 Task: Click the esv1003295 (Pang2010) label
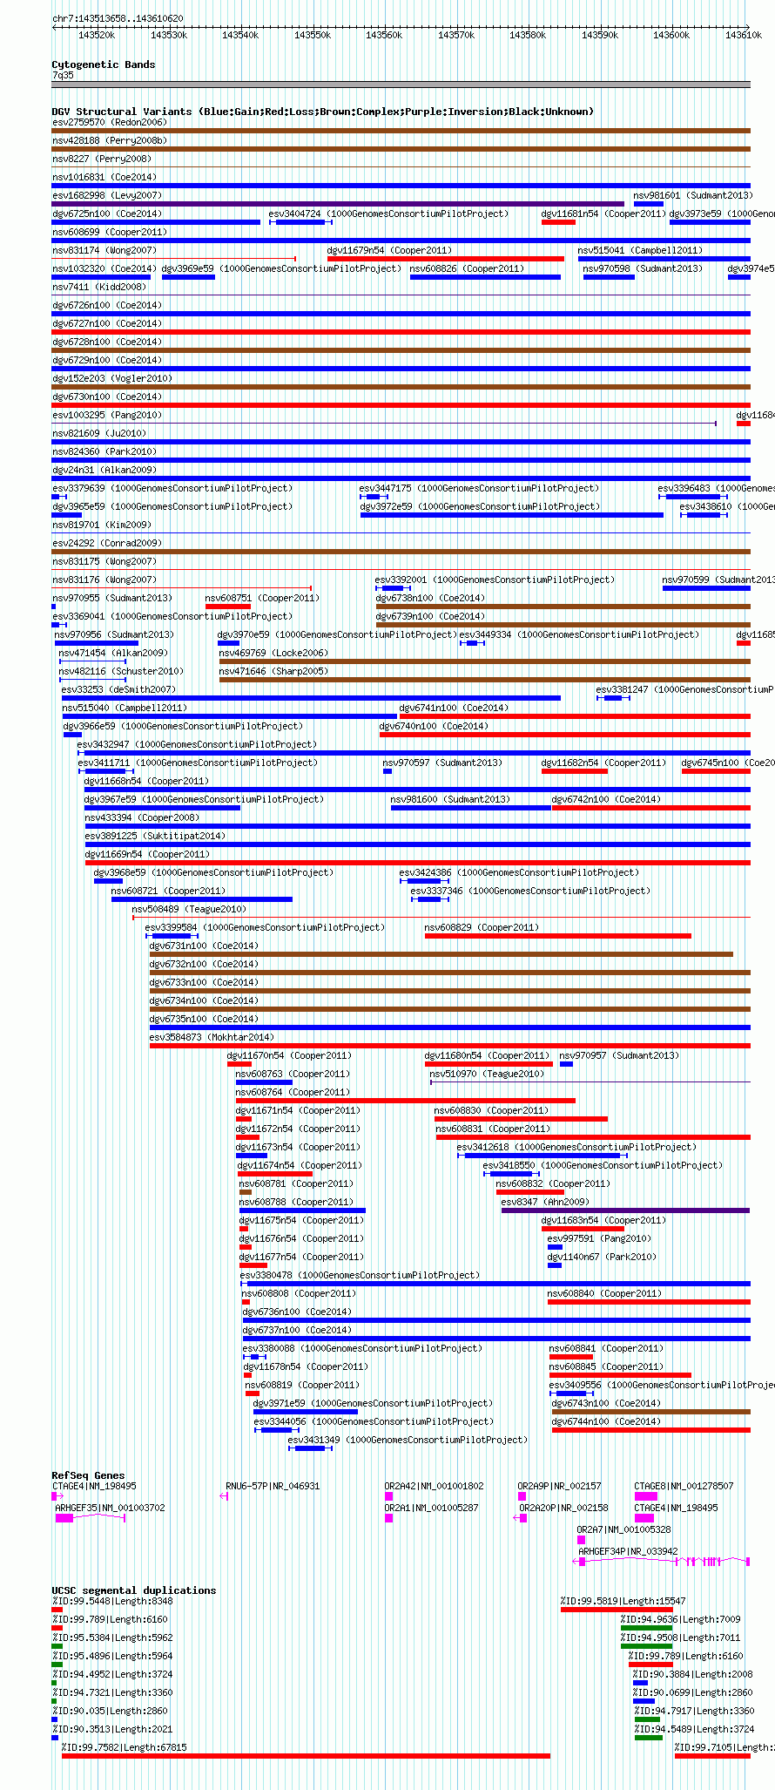click(x=106, y=415)
